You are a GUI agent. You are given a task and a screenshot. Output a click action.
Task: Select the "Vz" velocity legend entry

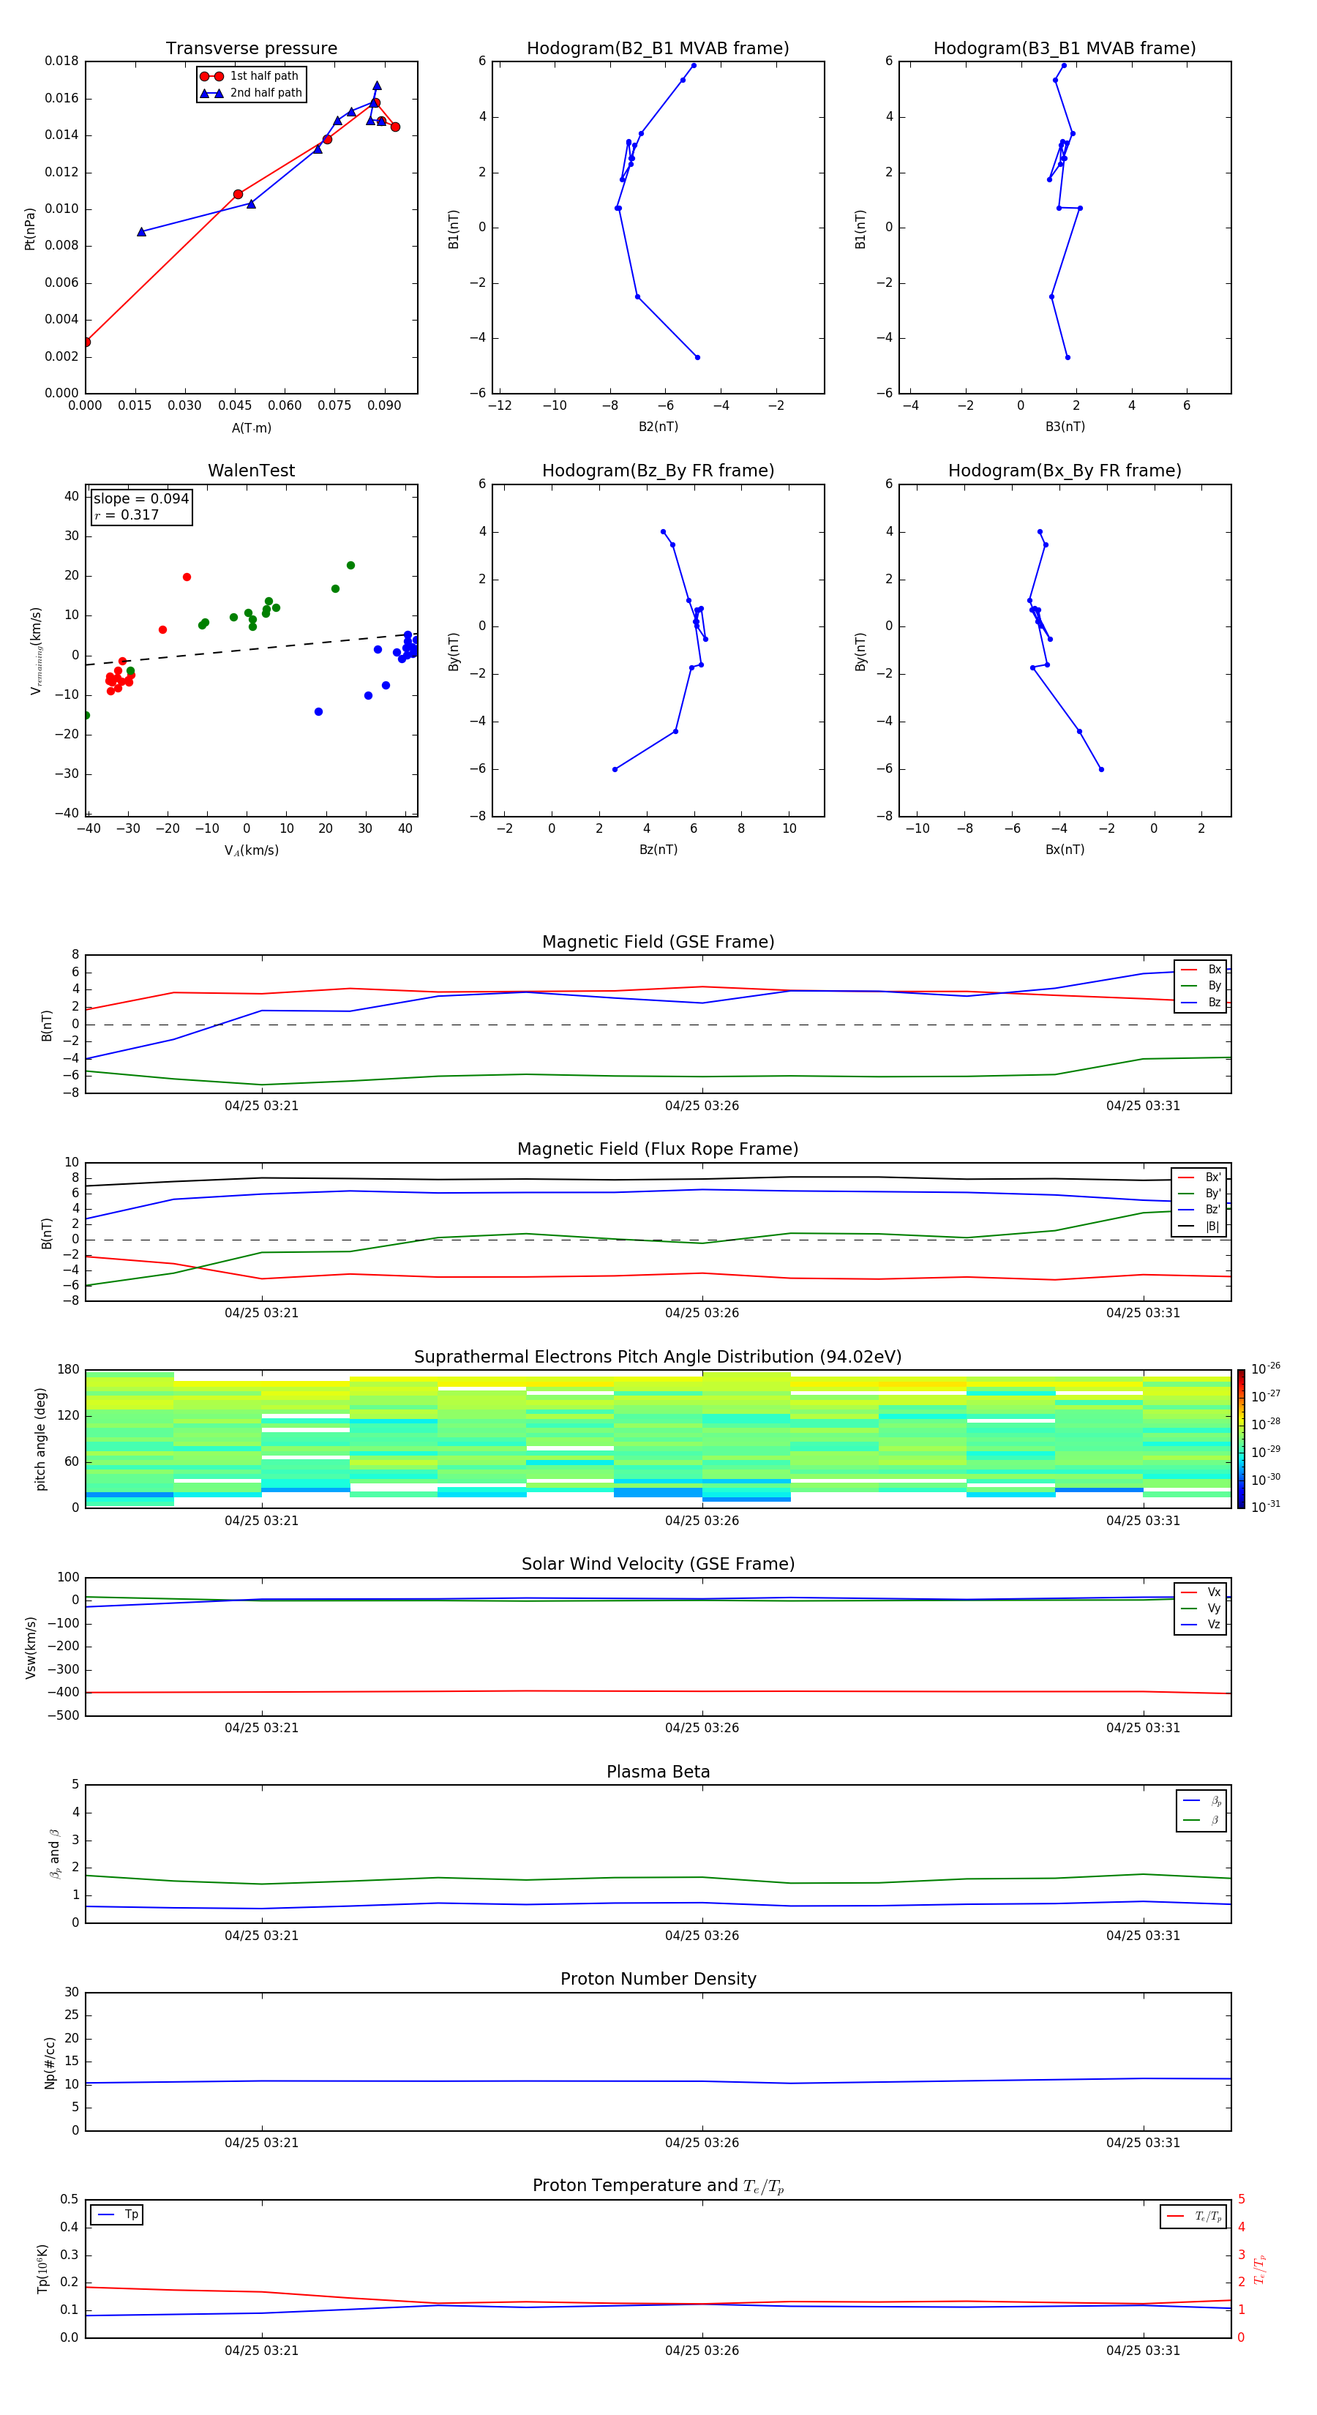1201,1625
